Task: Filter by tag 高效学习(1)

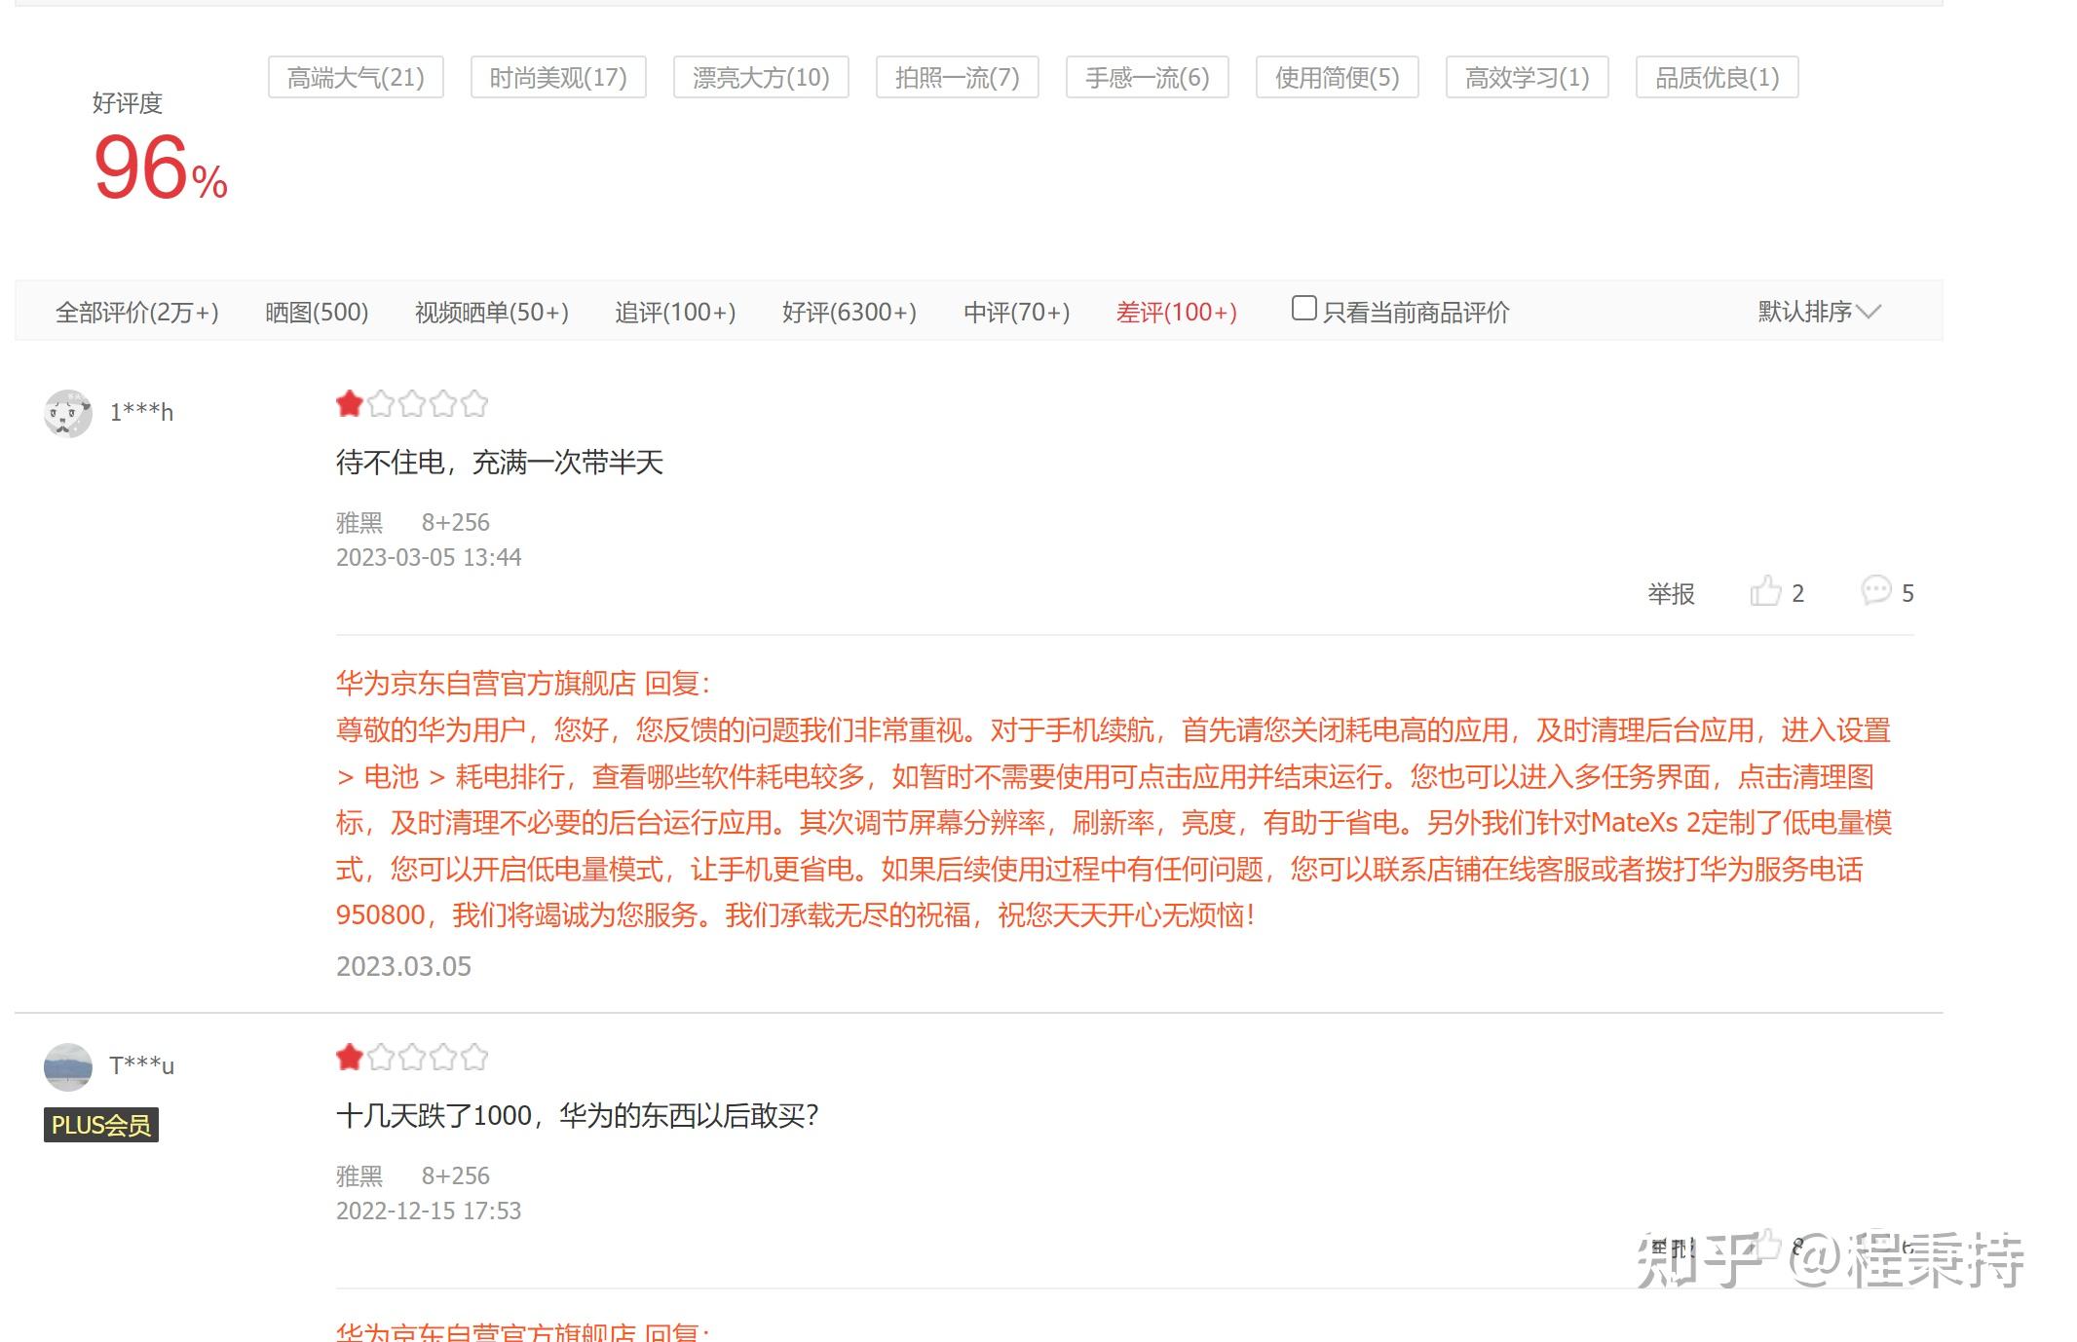Action: (1528, 77)
